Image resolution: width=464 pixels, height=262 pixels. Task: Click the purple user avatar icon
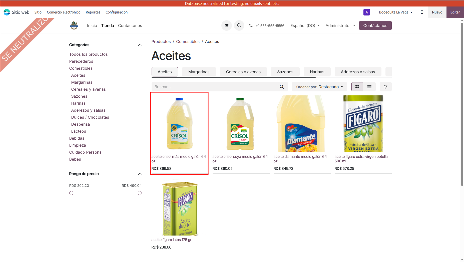(x=366, y=12)
